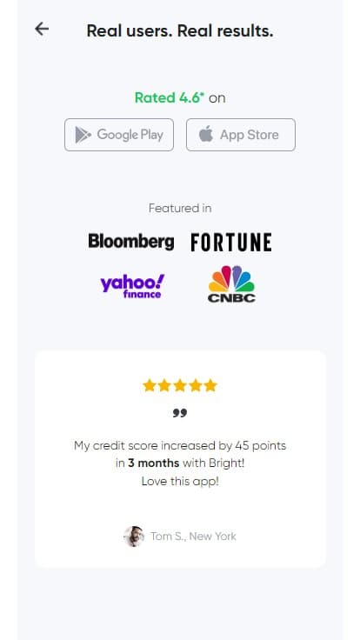Open the App Store badge
Viewport: 360px width, 640px height.
click(241, 135)
